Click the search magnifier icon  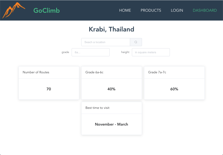(136, 42)
